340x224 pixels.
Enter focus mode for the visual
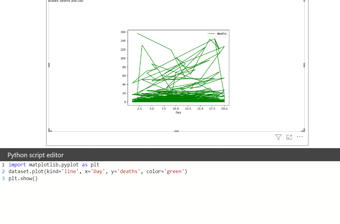coord(289,137)
